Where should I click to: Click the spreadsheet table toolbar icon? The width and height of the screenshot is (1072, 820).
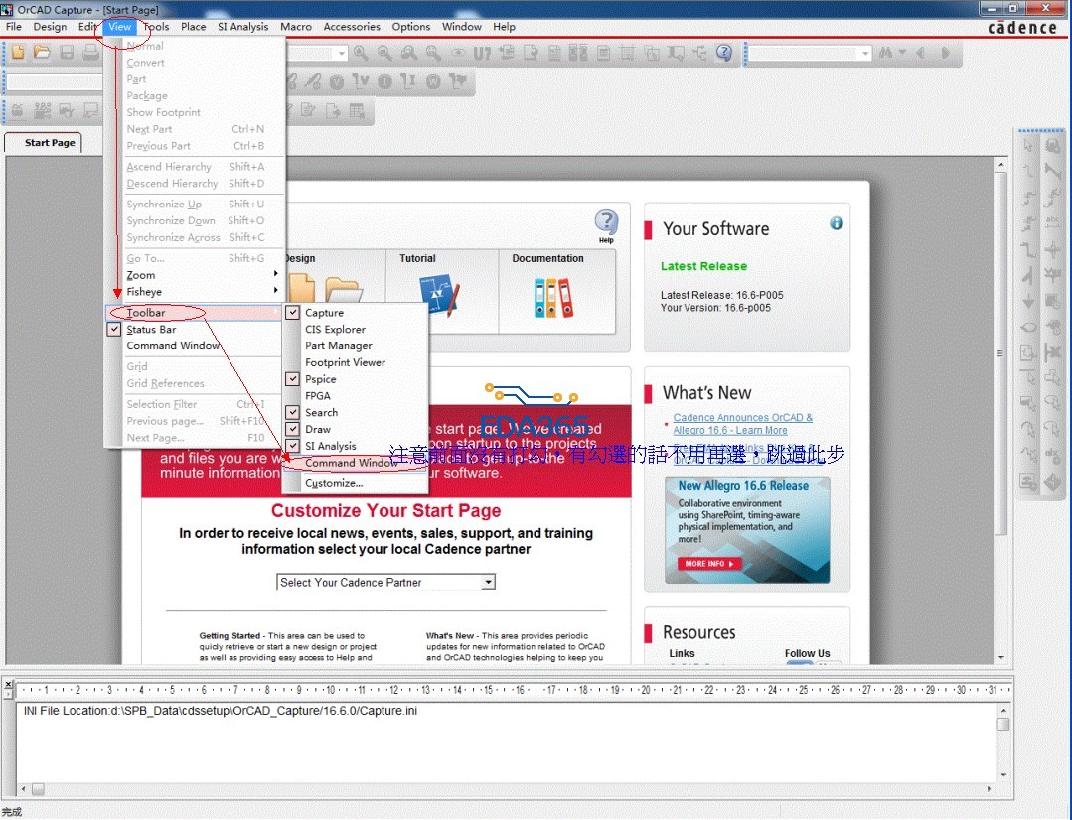tap(357, 111)
